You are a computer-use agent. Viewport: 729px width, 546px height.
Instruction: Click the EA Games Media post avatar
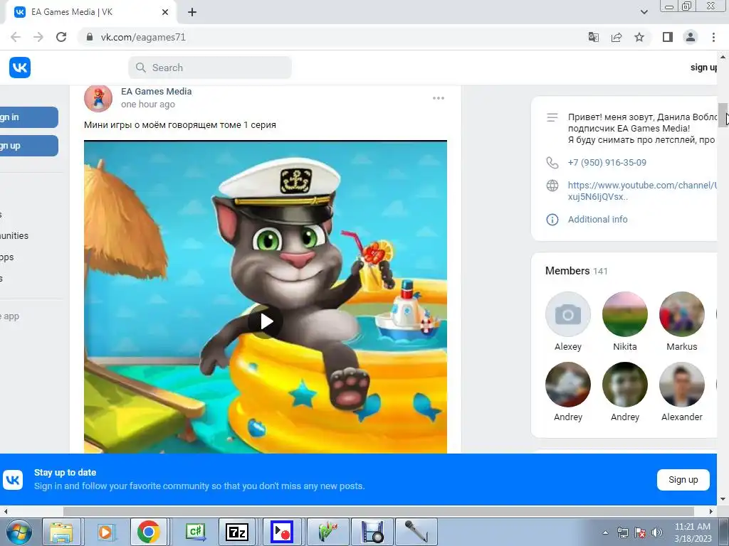98,98
